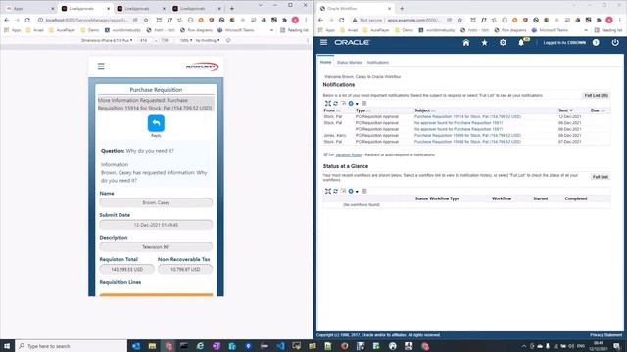The height and width of the screenshot is (352, 627).
Task: Click refresh icon in Status at a Glance toolbar
Action: [x=335, y=192]
